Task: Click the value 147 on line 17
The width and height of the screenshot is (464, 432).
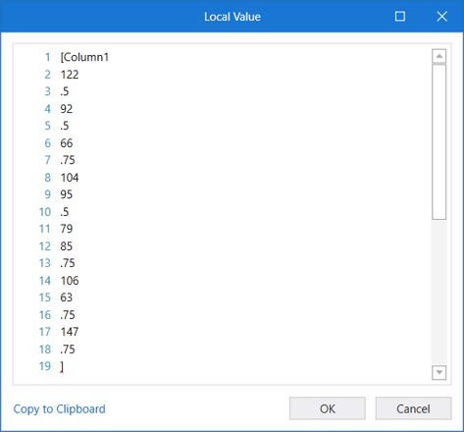Action: tap(70, 332)
